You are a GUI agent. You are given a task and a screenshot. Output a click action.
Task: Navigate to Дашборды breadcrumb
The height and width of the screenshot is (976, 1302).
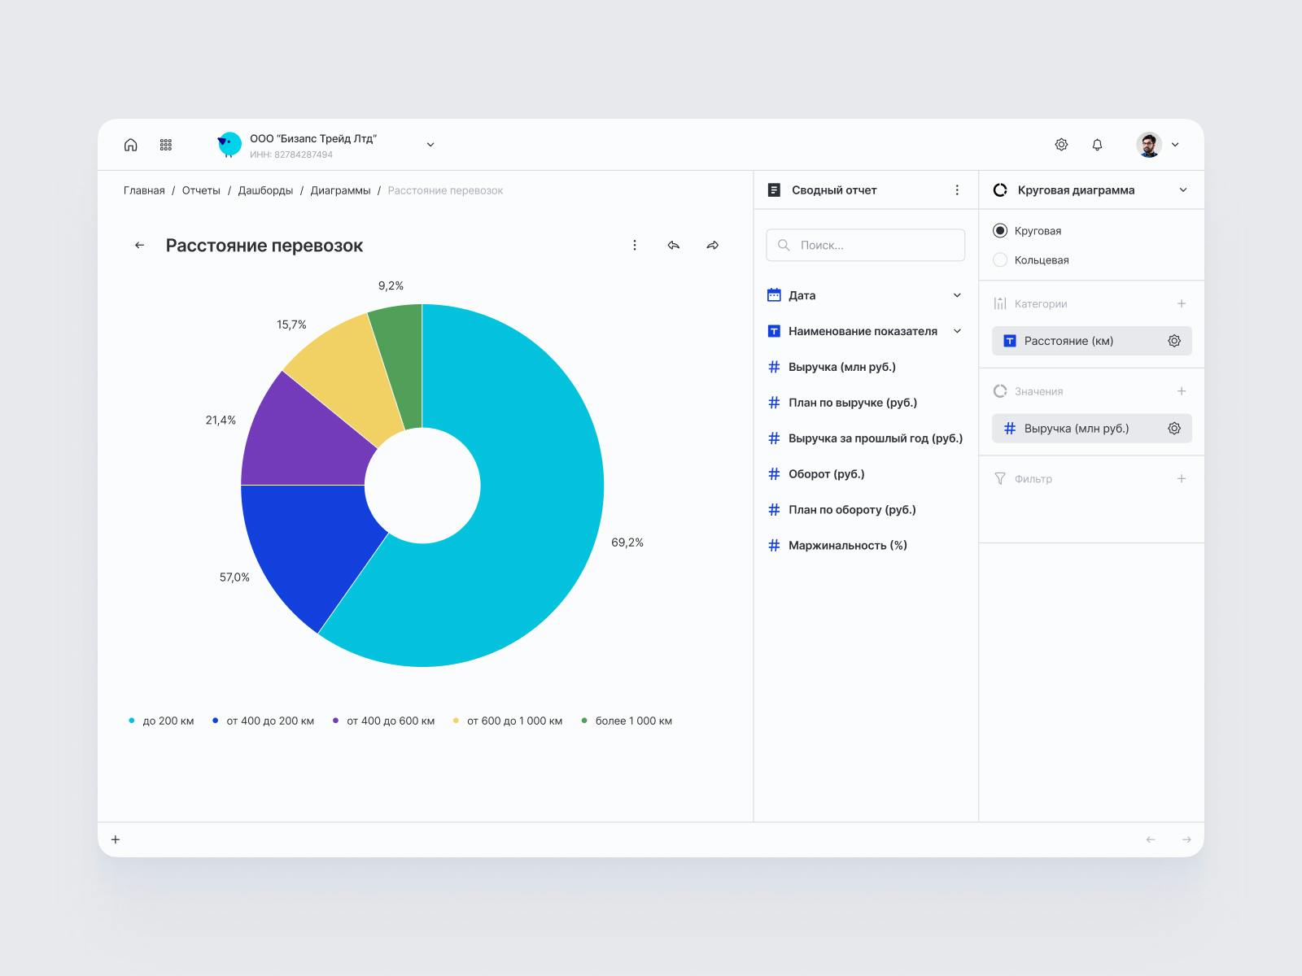coord(265,190)
